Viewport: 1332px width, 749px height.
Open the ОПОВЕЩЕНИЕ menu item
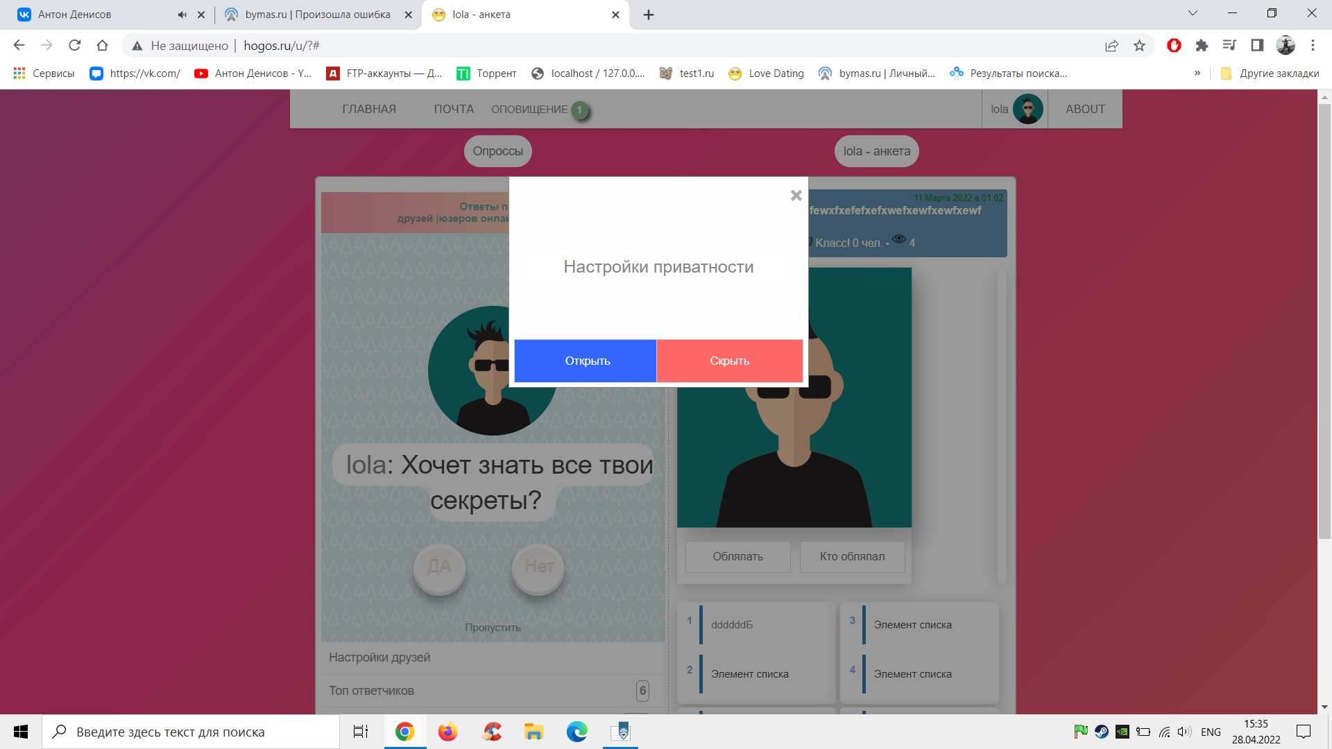tap(529, 110)
